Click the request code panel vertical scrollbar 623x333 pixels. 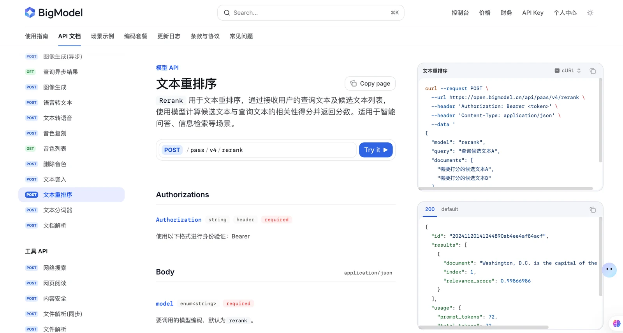(x=600, y=121)
